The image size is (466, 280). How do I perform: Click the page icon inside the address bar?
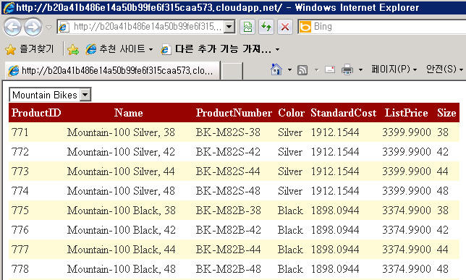pos(64,27)
